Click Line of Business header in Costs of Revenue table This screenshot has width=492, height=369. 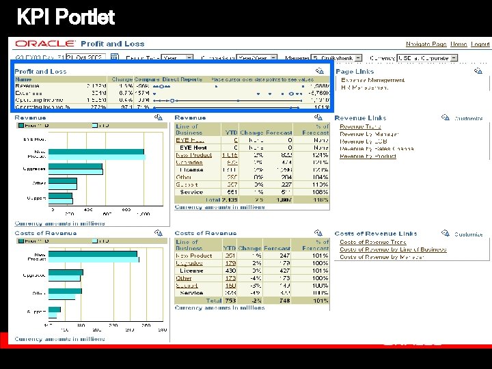[189, 245]
